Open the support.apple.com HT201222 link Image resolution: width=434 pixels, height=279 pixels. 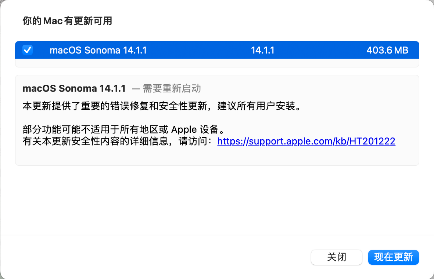click(x=306, y=141)
